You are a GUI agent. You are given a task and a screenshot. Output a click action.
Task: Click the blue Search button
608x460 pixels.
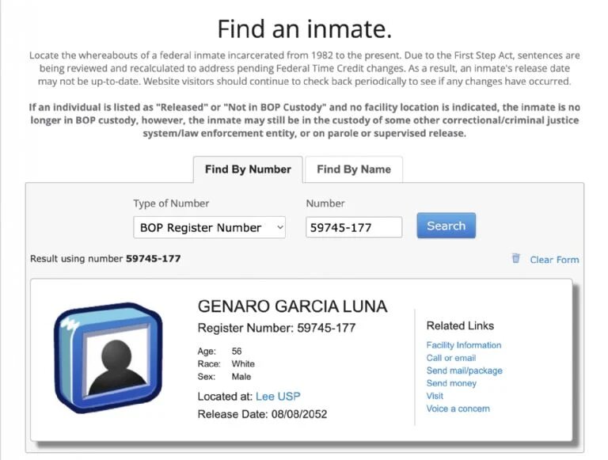pyautogui.click(x=446, y=226)
